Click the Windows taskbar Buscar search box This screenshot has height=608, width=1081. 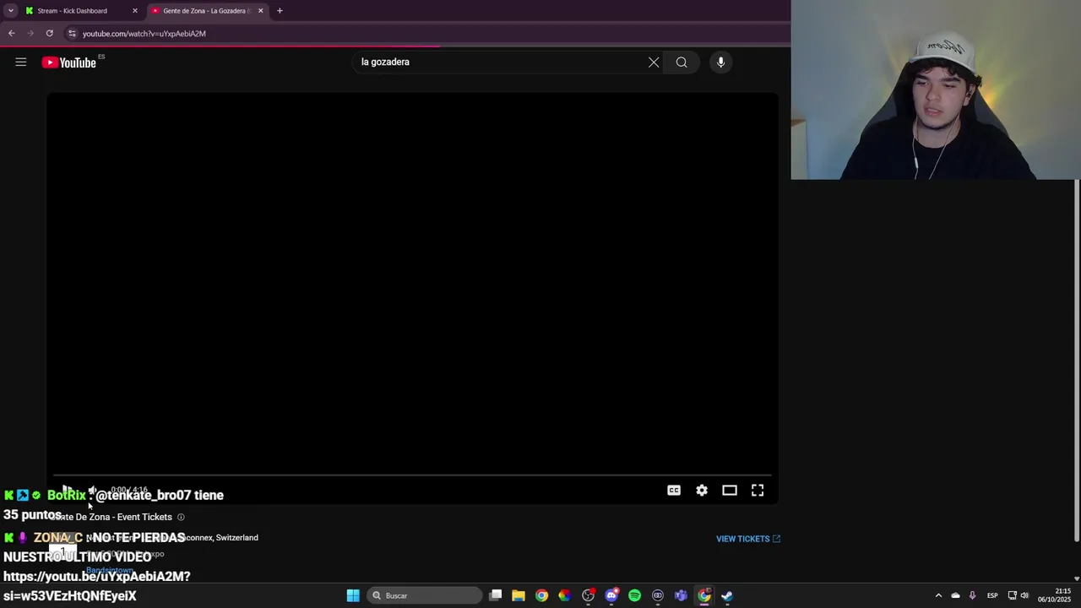click(x=423, y=595)
